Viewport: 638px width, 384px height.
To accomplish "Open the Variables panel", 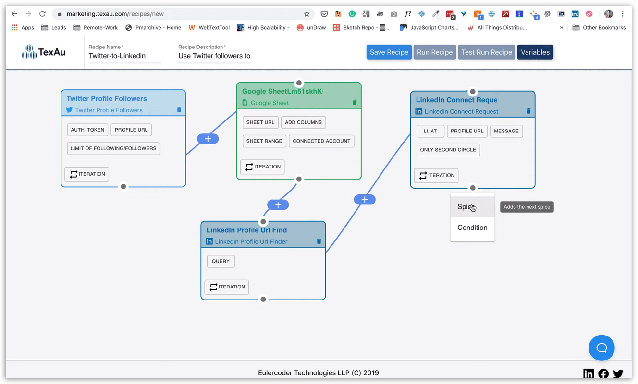I will pos(535,52).
